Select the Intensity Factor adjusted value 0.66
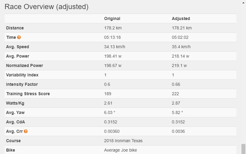The image size is (246, 154). [176, 84]
